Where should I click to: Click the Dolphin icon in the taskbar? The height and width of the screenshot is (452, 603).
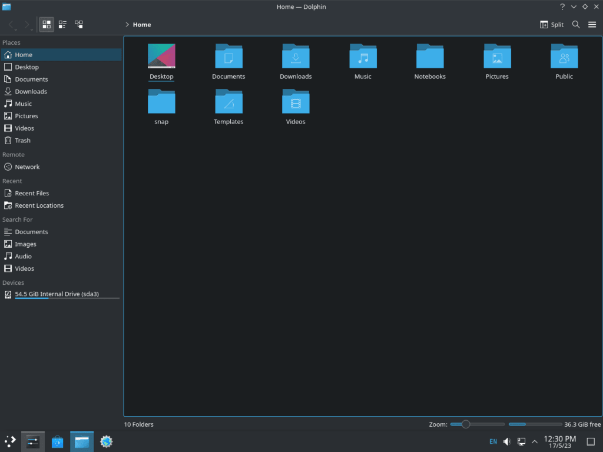point(82,441)
